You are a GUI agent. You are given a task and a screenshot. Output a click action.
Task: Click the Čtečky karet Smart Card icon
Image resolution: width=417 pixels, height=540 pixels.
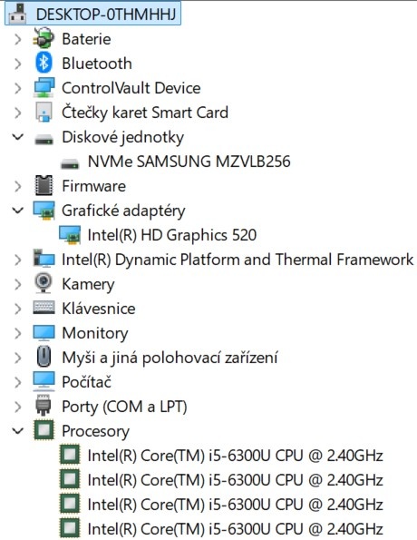coord(44,113)
